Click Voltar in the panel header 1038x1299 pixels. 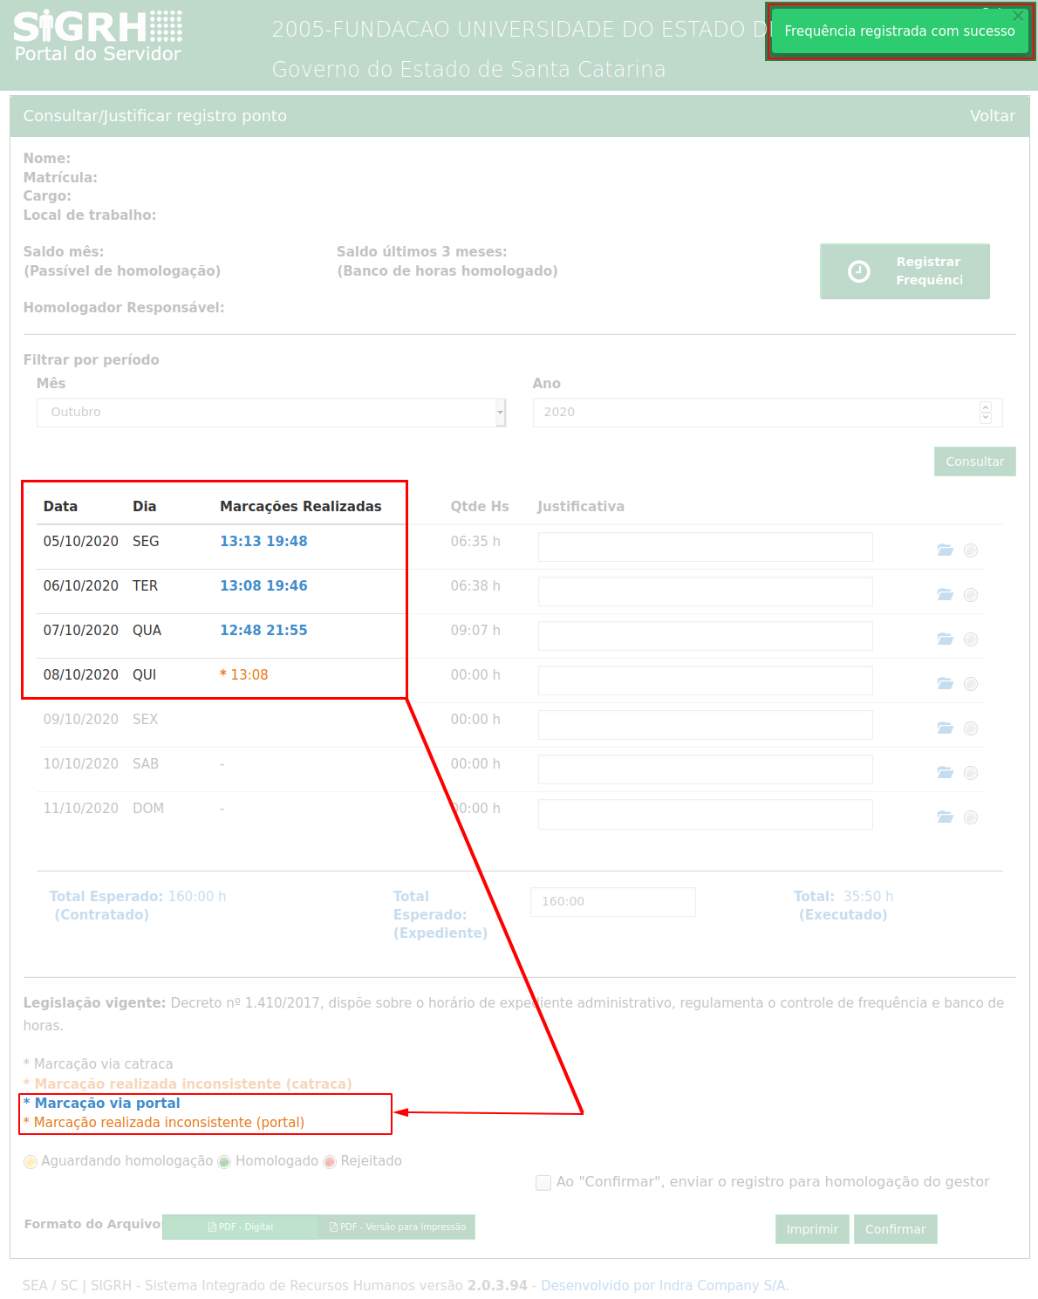(992, 116)
